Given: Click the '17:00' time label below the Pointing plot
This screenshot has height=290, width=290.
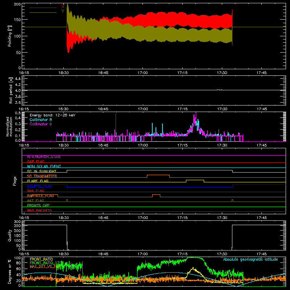Looking at the screenshot, I should click(143, 73).
